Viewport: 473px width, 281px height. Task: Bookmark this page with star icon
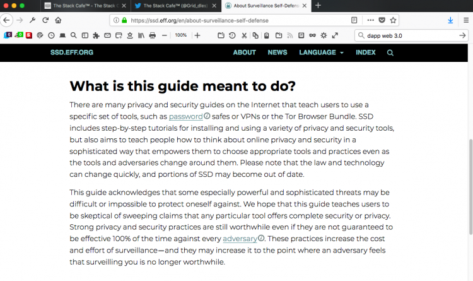pyautogui.click(x=393, y=20)
